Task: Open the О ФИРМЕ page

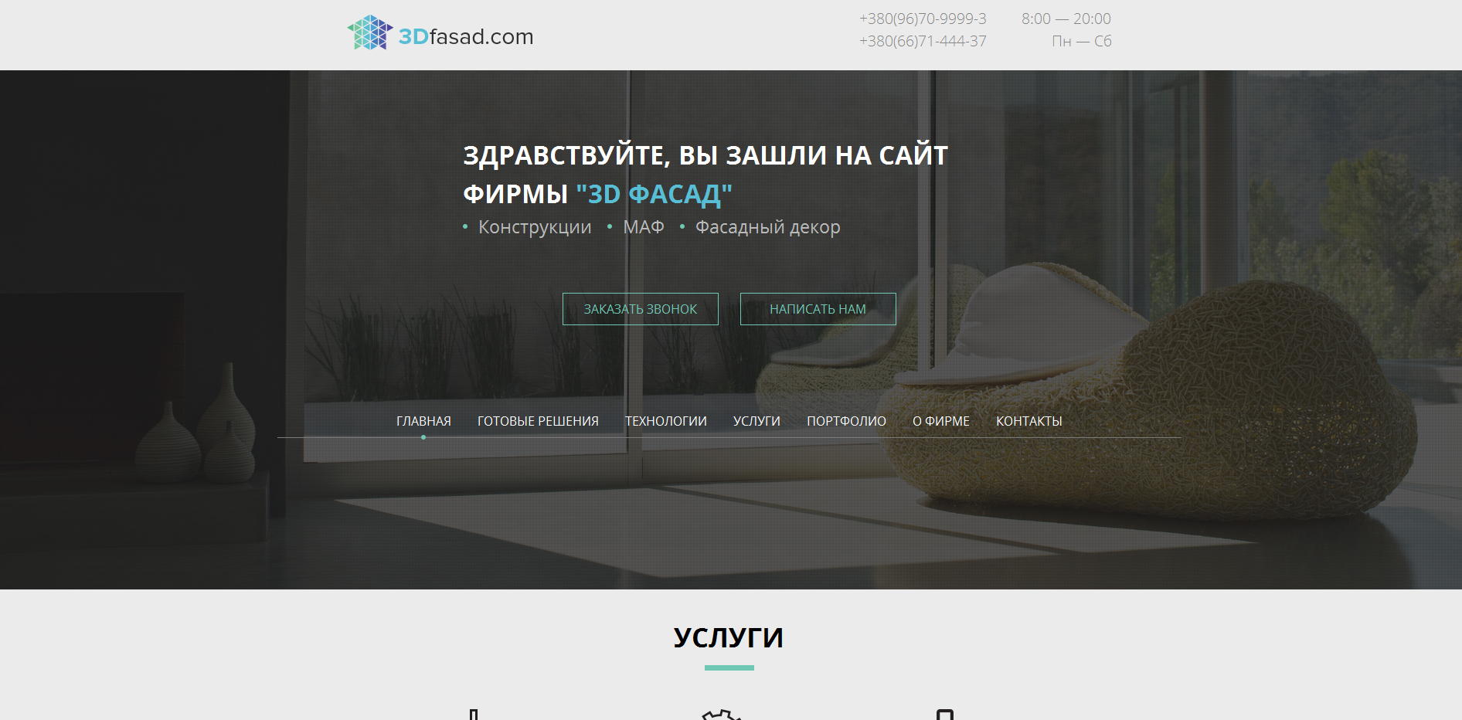Action: (940, 421)
